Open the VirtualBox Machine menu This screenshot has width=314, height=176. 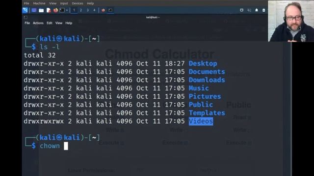tap(39, 3)
